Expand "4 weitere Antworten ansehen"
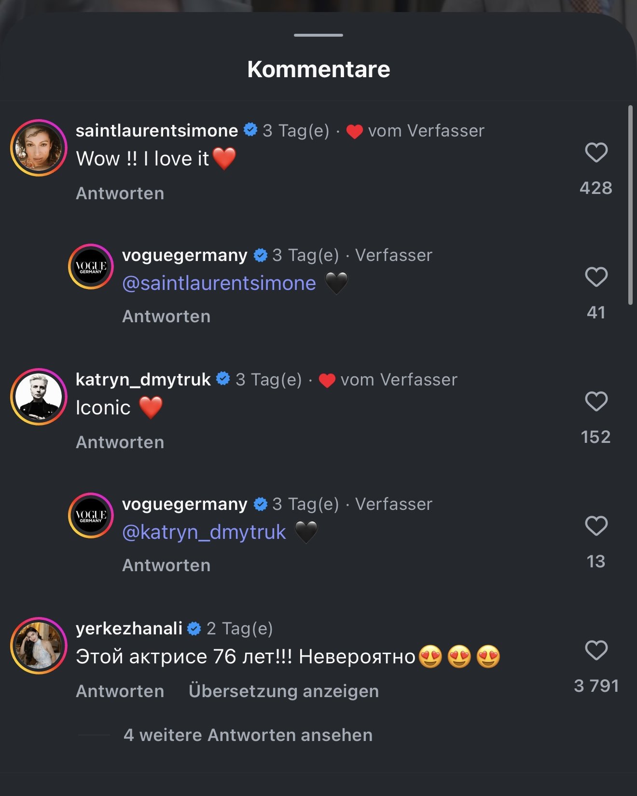This screenshot has width=637, height=796. (248, 735)
